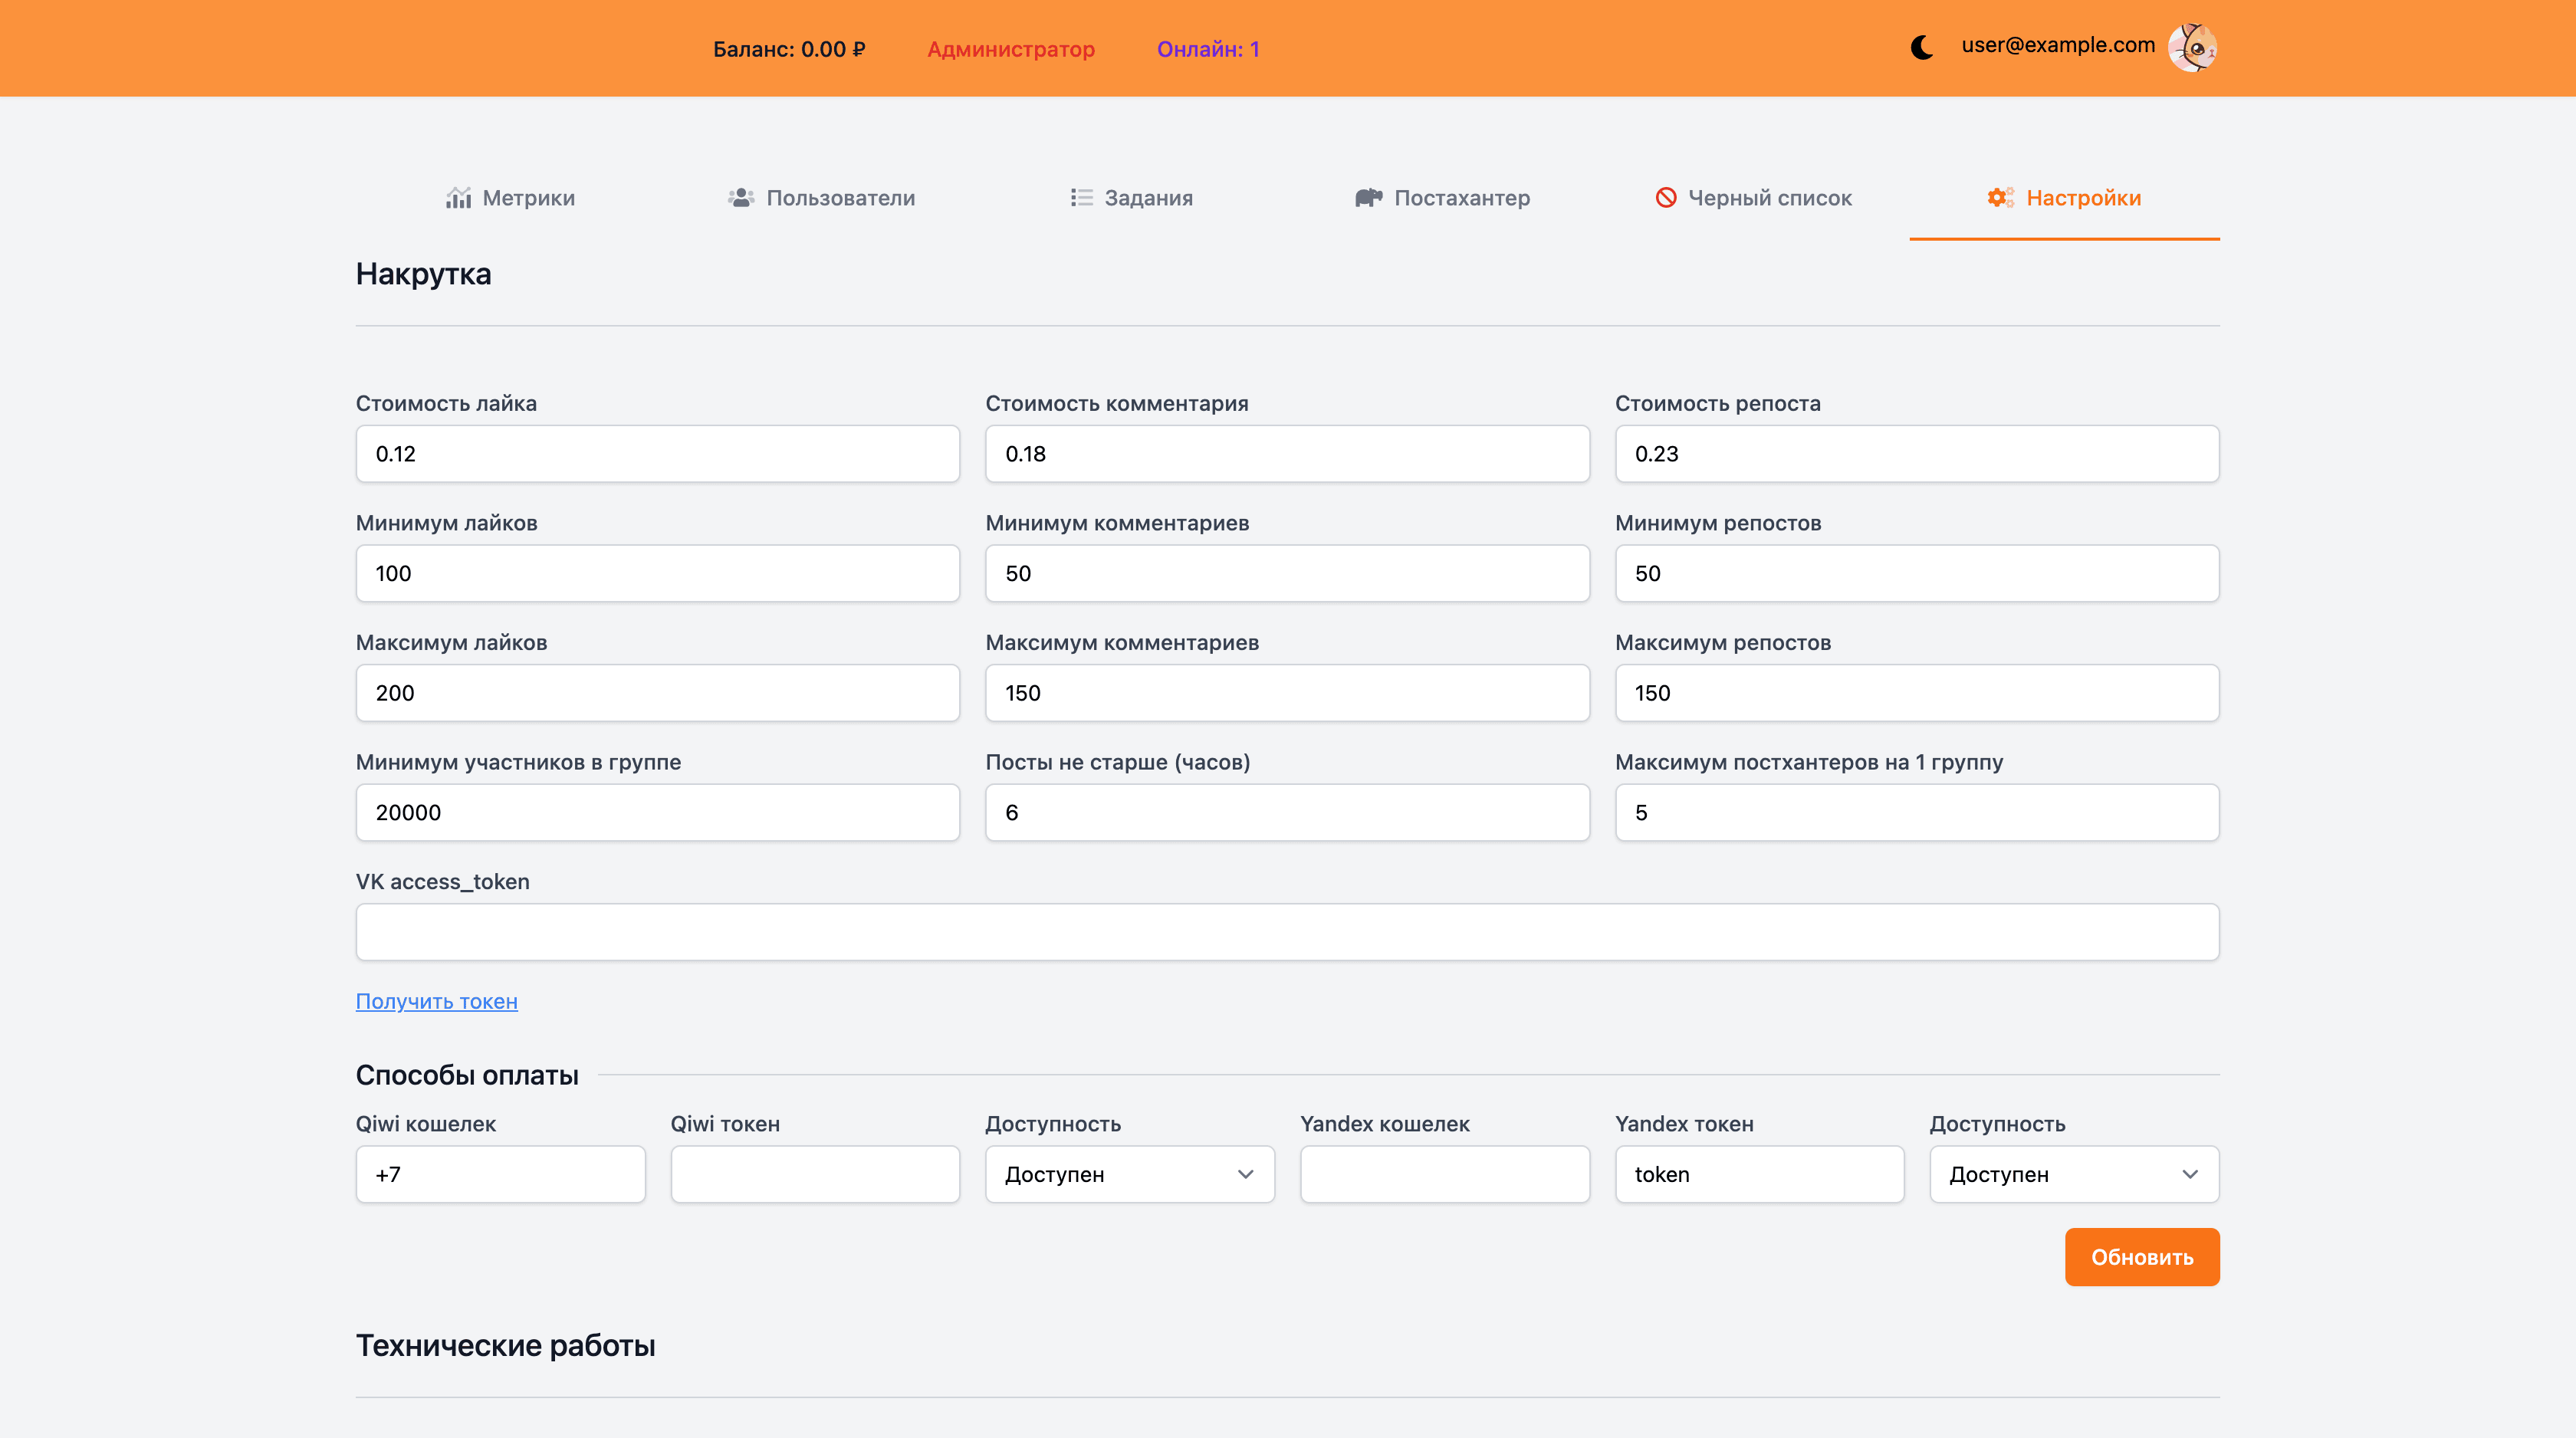The image size is (2576, 1438).
Task: Open Qiwi Доступность dropdown
Action: (x=1129, y=1174)
